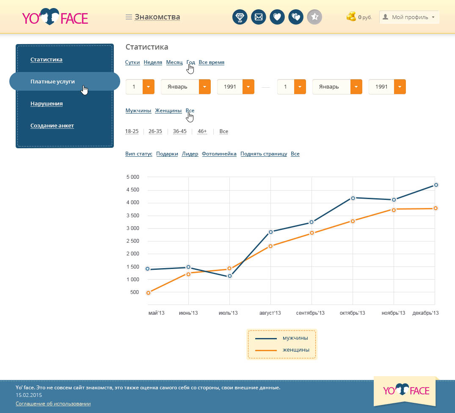
Task: Click the double hearts icon
Action: coord(296,17)
